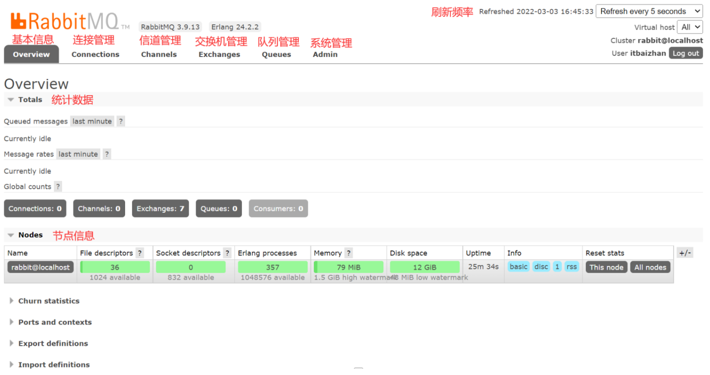This screenshot has height=375, width=710.
Task: Click the RabbitMQ logo
Action: coord(69,21)
